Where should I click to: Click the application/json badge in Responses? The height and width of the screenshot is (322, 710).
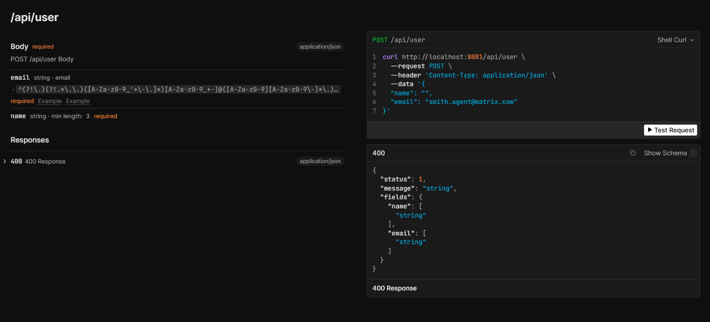pos(320,161)
